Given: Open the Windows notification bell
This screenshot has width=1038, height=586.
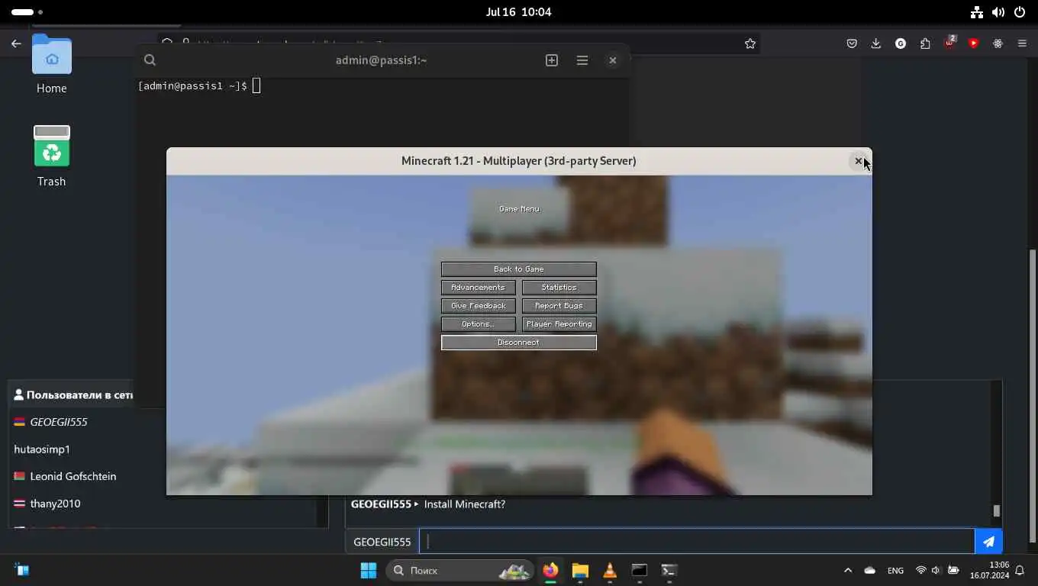Looking at the screenshot, I should tap(1020, 570).
